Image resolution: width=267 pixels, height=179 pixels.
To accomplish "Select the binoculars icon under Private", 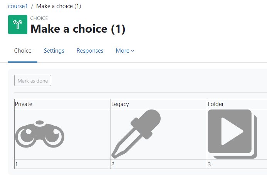I will (40, 134).
